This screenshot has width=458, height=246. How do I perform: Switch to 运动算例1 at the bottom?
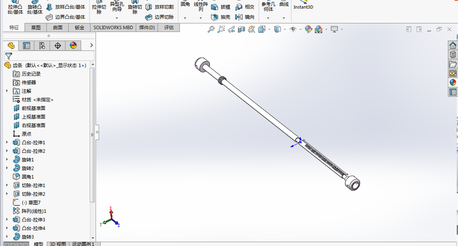coord(83,243)
